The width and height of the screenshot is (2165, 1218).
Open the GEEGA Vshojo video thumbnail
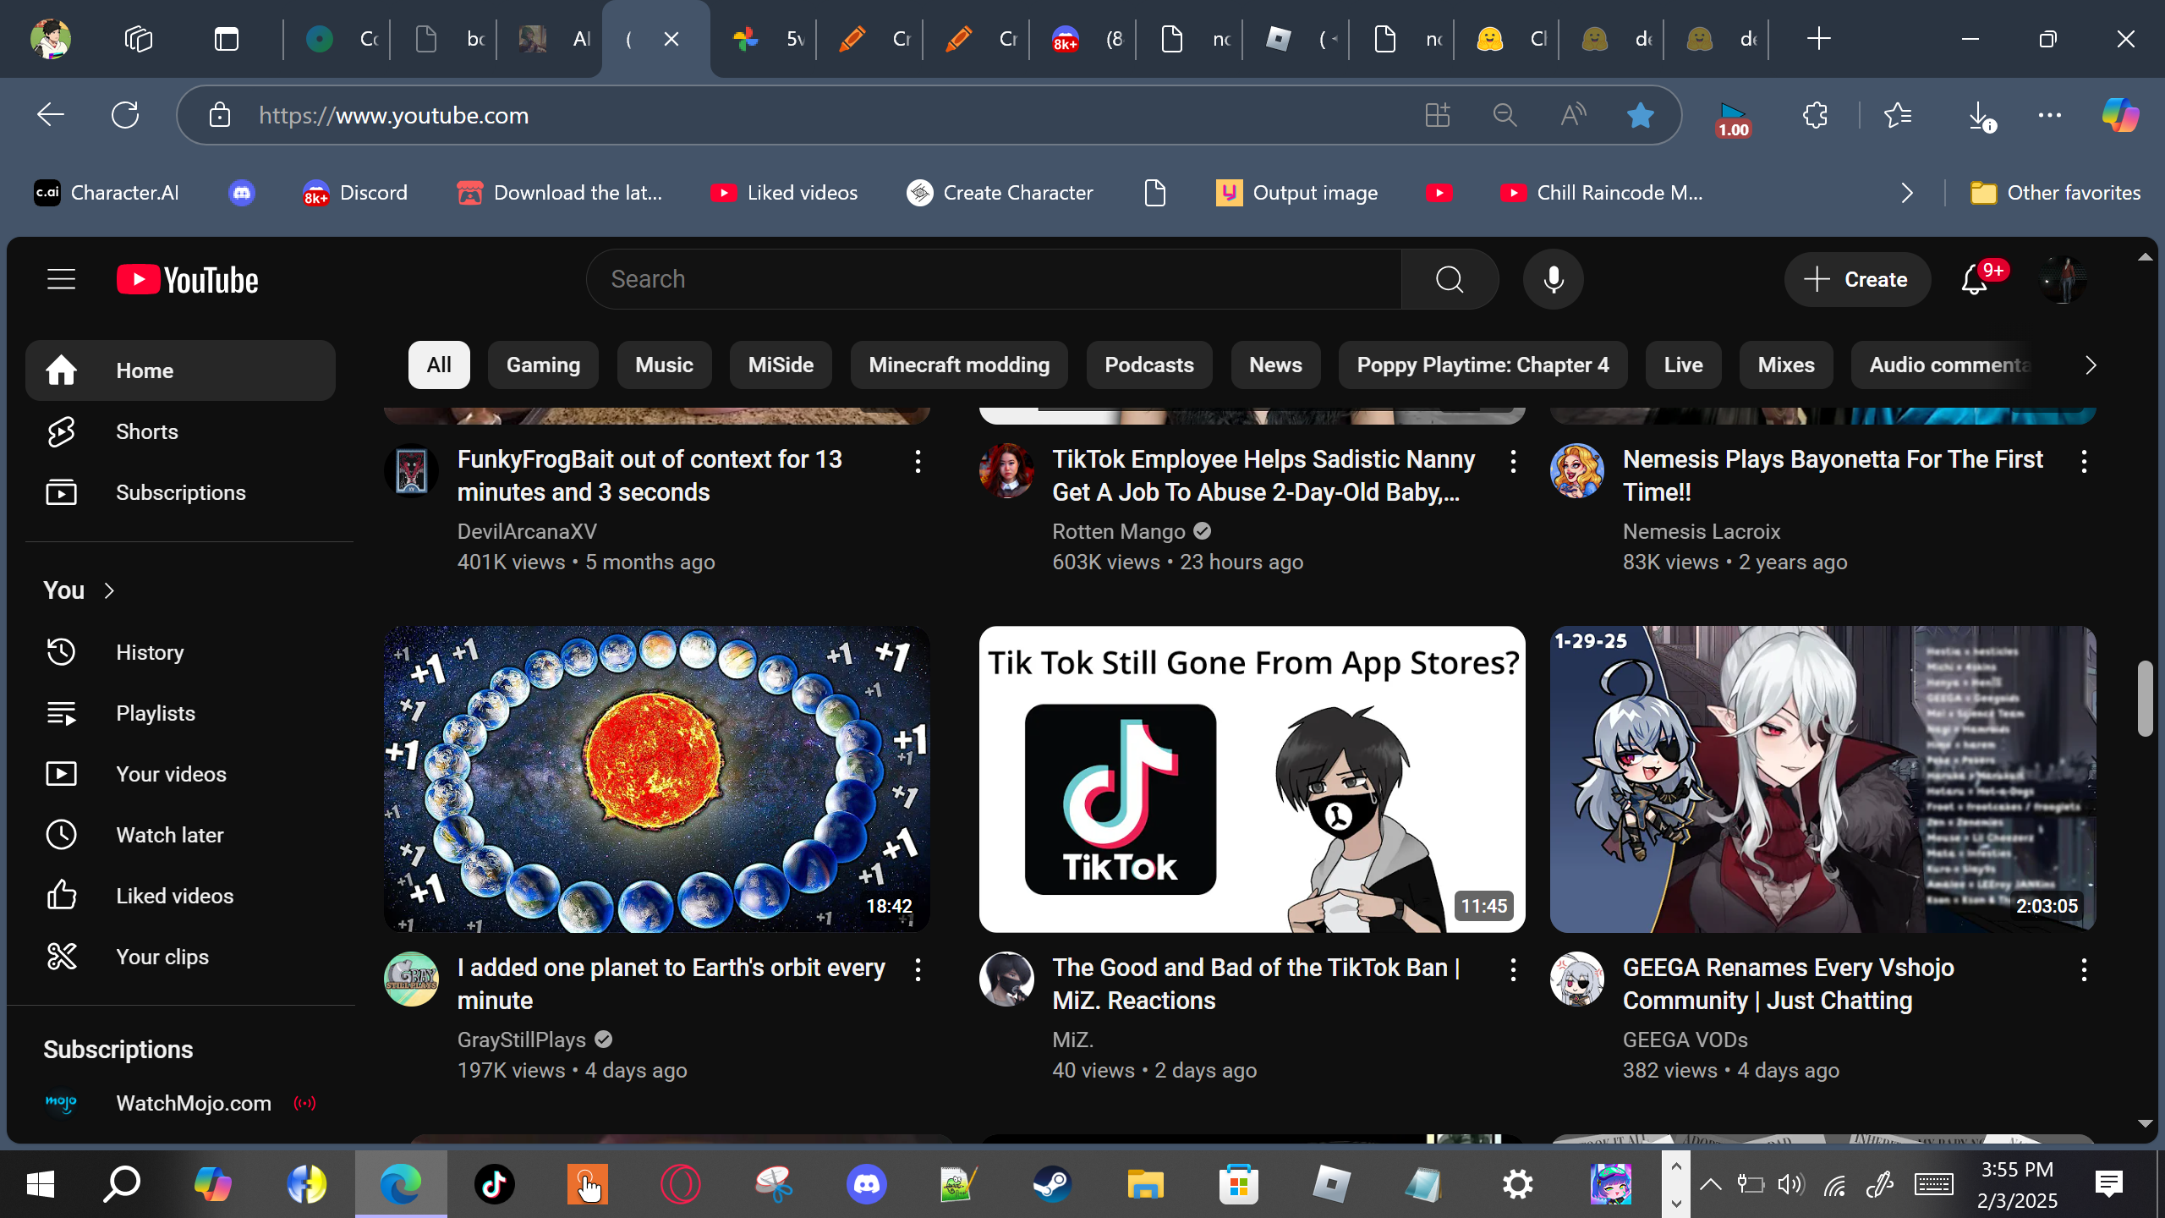click(x=1822, y=779)
